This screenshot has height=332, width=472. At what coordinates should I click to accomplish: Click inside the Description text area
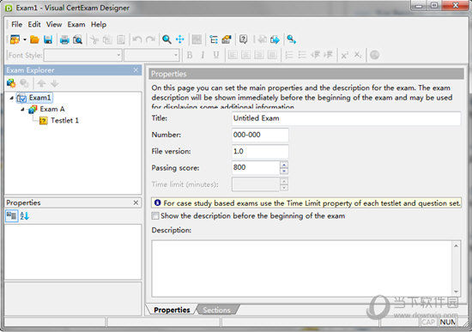tap(302, 269)
